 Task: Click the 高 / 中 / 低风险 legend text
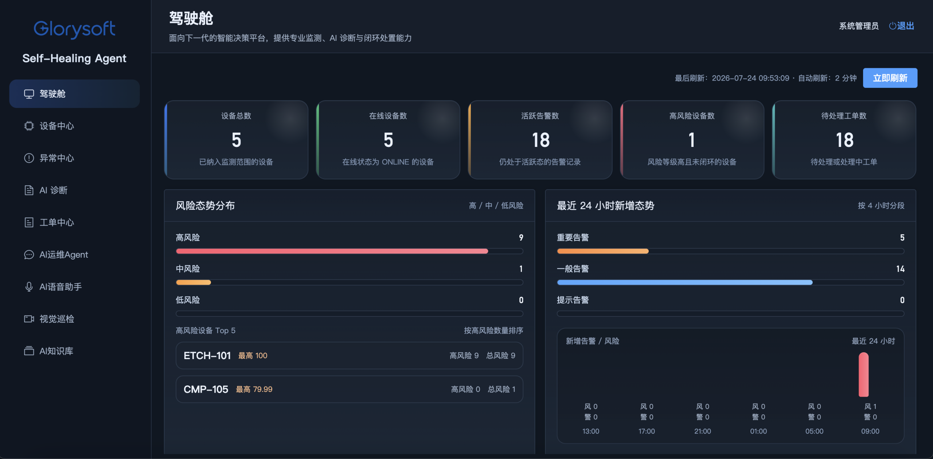496,206
